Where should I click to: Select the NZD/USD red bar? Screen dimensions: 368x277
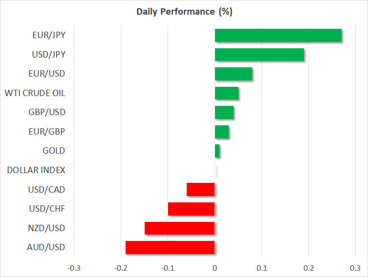[180, 228]
